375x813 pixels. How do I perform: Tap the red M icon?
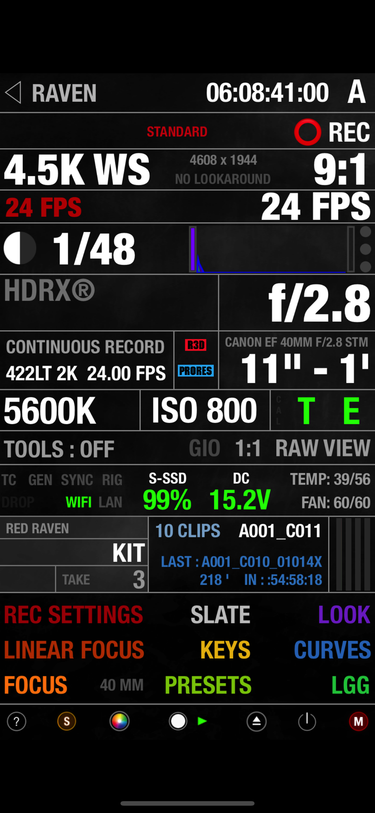(359, 722)
